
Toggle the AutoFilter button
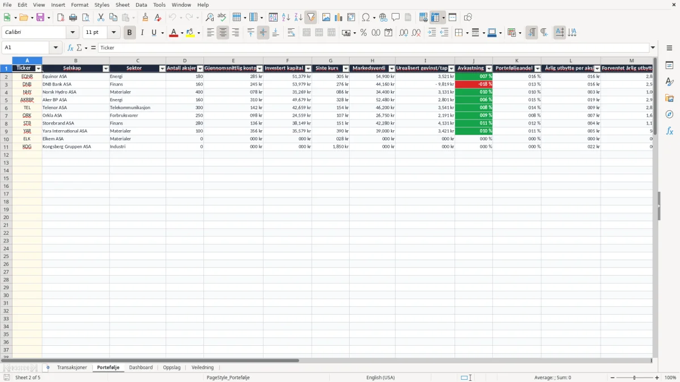(x=311, y=18)
